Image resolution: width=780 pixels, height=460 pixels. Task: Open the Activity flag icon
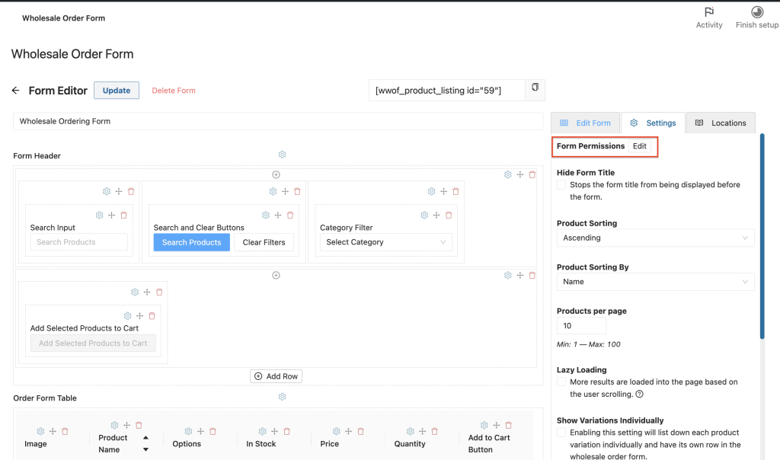[708, 12]
